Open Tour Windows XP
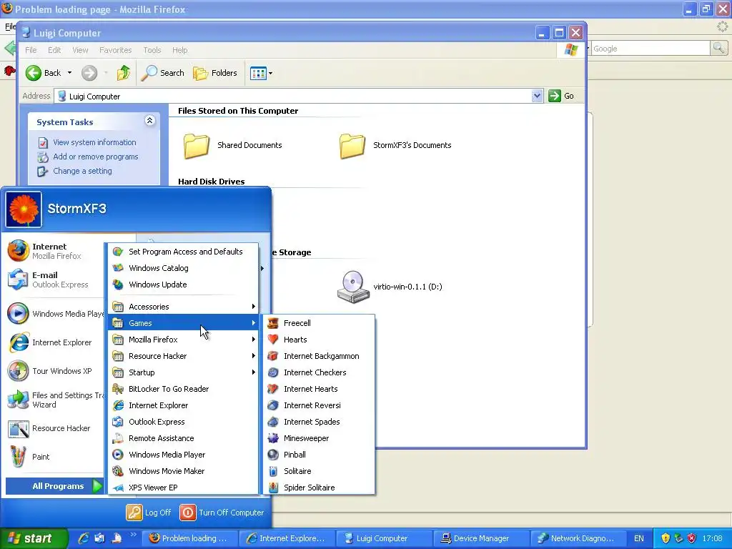 54,371
